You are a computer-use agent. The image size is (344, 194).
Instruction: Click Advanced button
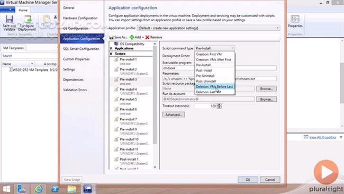[174, 114]
